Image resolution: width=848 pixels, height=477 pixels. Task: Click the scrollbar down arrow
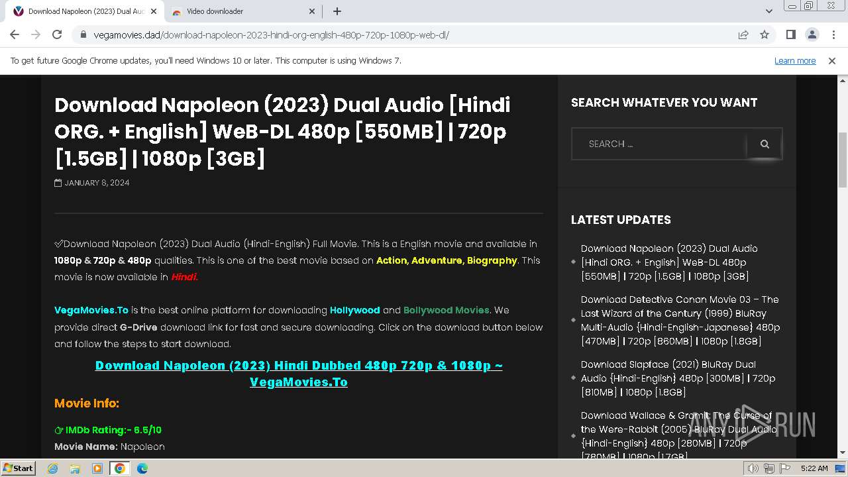[x=843, y=453]
